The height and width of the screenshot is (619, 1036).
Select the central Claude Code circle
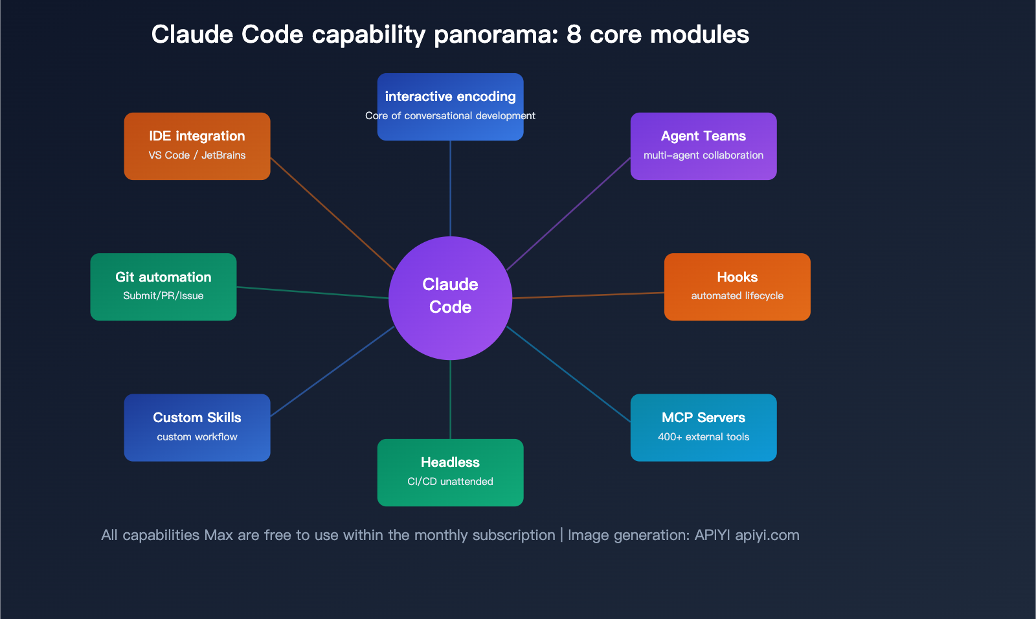pyautogui.click(x=450, y=297)
